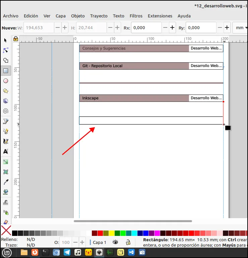Expand the Capa 1 layer selector

(98, 242)
